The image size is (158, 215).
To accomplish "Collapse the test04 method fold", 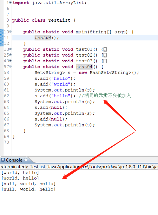I will click(x=10, y=67).
